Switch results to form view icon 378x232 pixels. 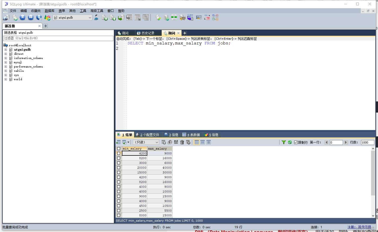pyautogui.click(x=202, y=142)
